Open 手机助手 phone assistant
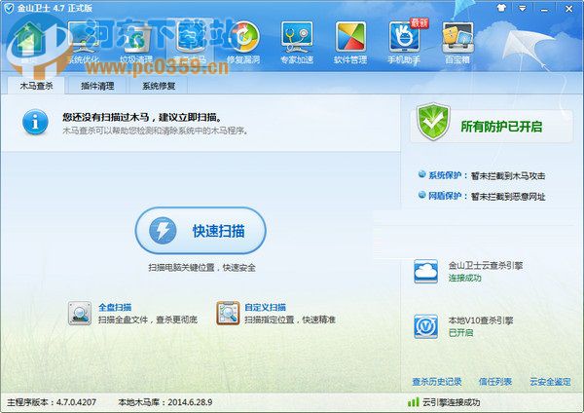The width and height of the screenshot is (584, 413). (x=404, y=43)
